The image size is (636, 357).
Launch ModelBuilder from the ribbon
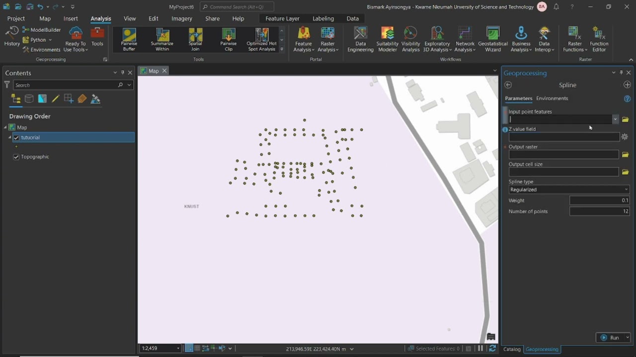[42, 30]
